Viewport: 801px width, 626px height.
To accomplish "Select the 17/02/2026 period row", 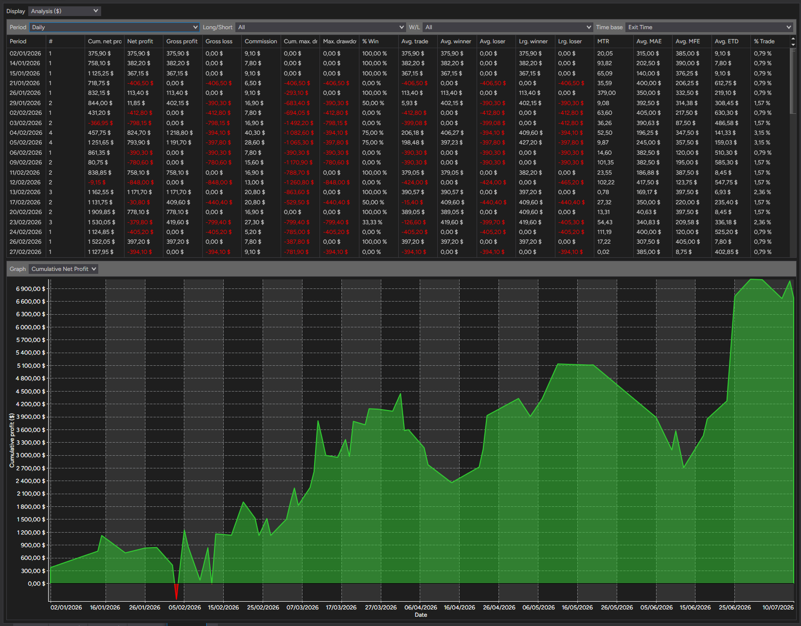I will 399,202.
